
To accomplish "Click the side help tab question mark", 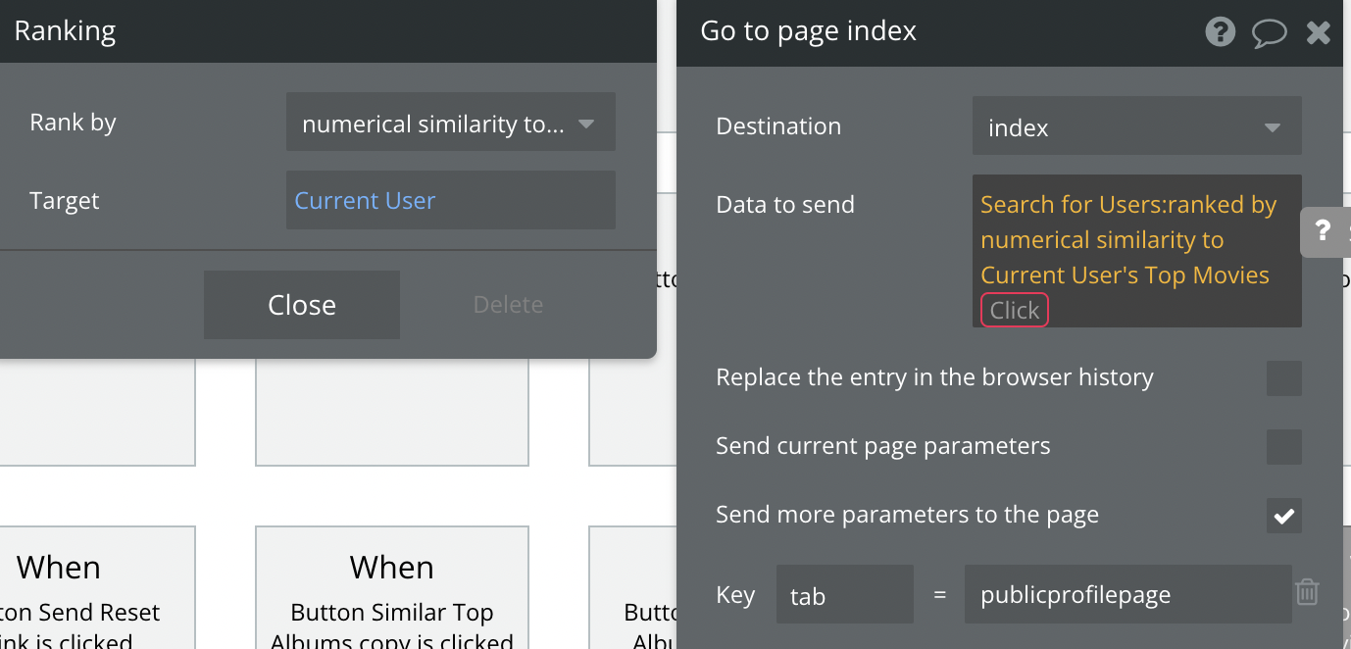I will (1324, 231).
